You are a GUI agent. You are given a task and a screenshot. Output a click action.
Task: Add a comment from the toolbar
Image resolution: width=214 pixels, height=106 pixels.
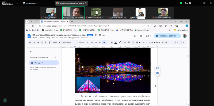[x=129, y=43]
